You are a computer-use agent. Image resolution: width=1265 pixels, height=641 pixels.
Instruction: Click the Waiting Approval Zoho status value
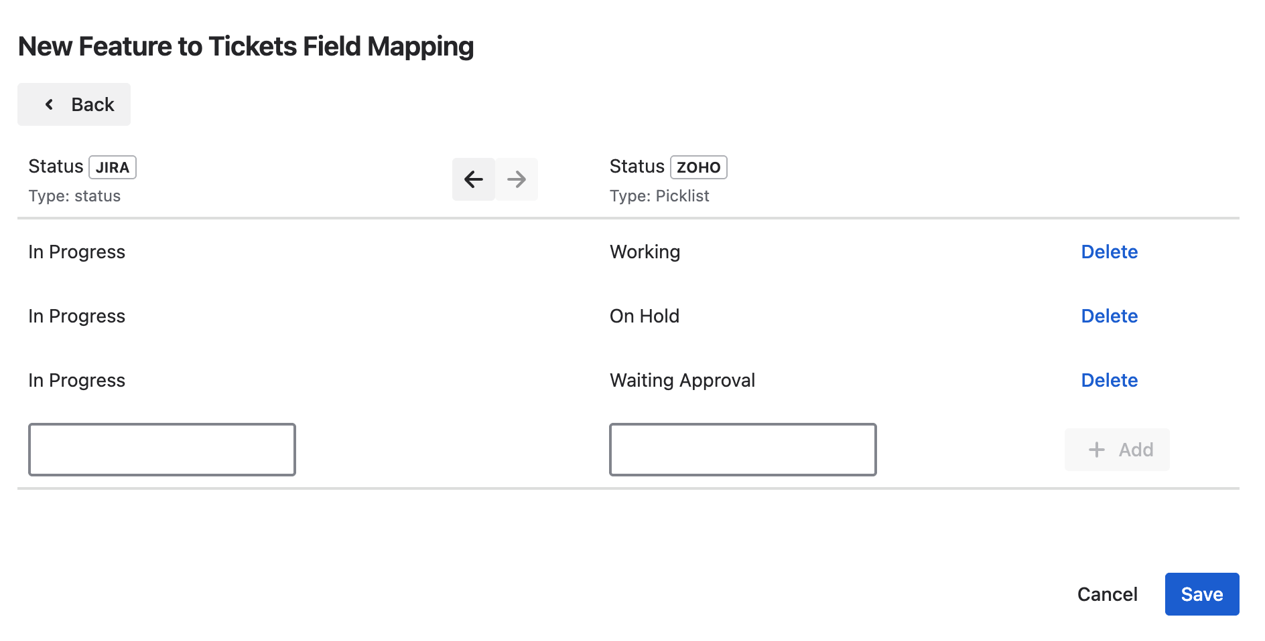pos(682,380)
